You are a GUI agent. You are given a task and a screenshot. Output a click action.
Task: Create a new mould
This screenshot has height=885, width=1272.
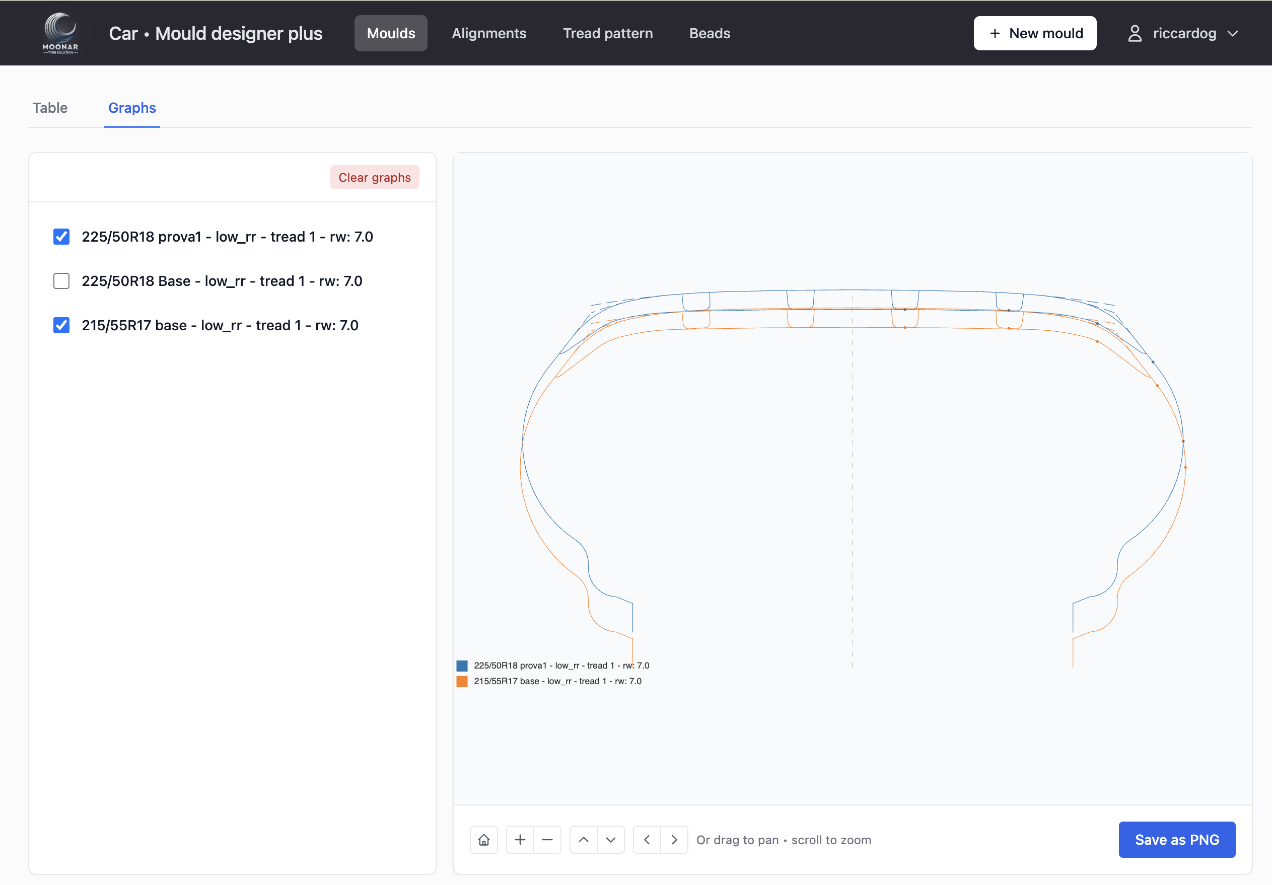pos(1035,33)
